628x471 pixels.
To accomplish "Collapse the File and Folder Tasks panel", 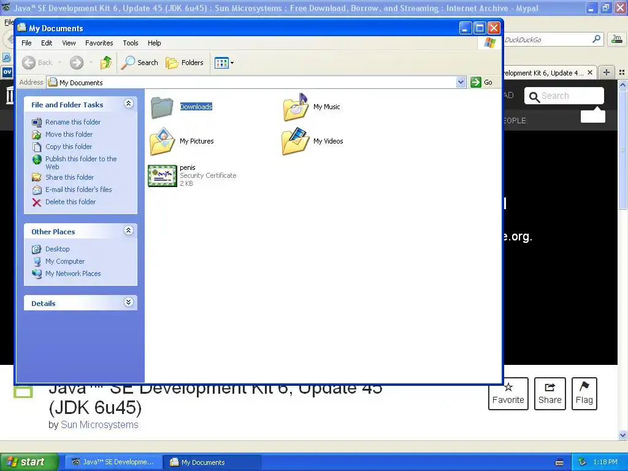I will tap(128, 104).
